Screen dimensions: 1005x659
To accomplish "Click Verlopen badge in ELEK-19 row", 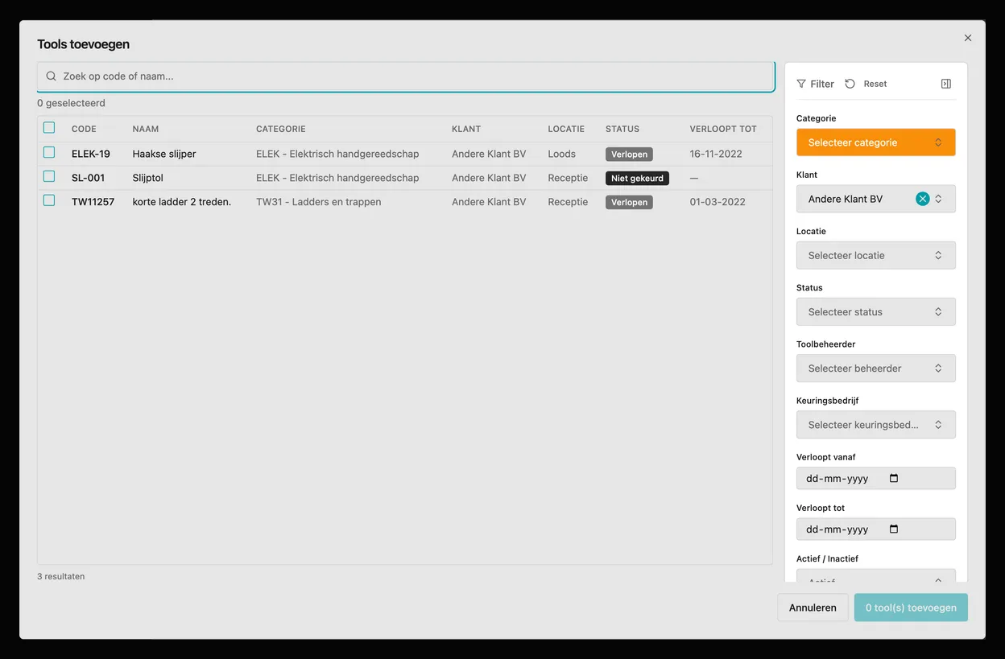I will [x=629, y=154].
